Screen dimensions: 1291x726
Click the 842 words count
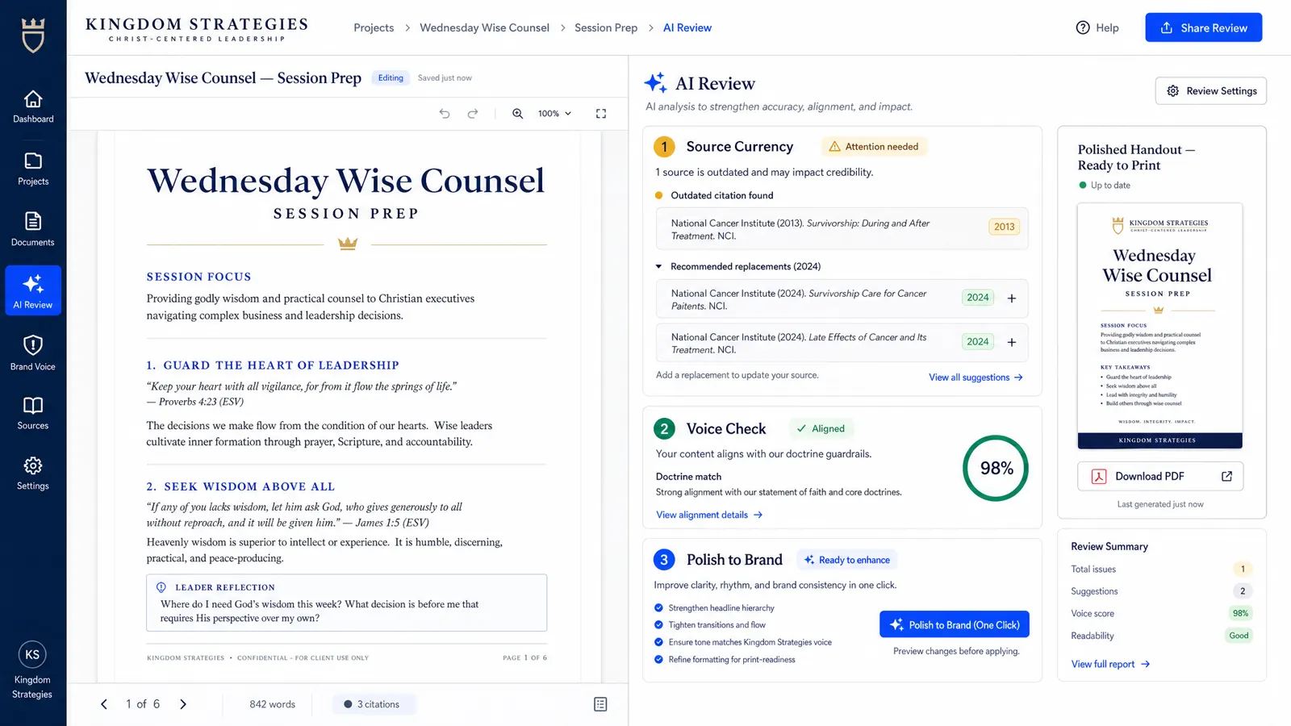tap(273, 704)
